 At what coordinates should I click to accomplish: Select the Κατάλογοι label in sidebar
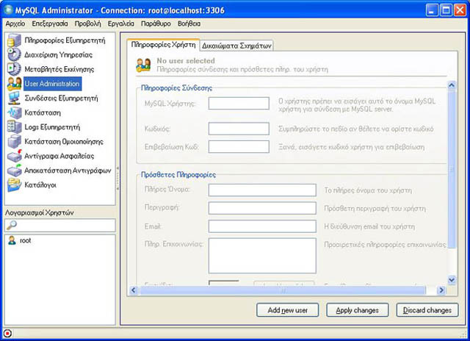[40, 185]
